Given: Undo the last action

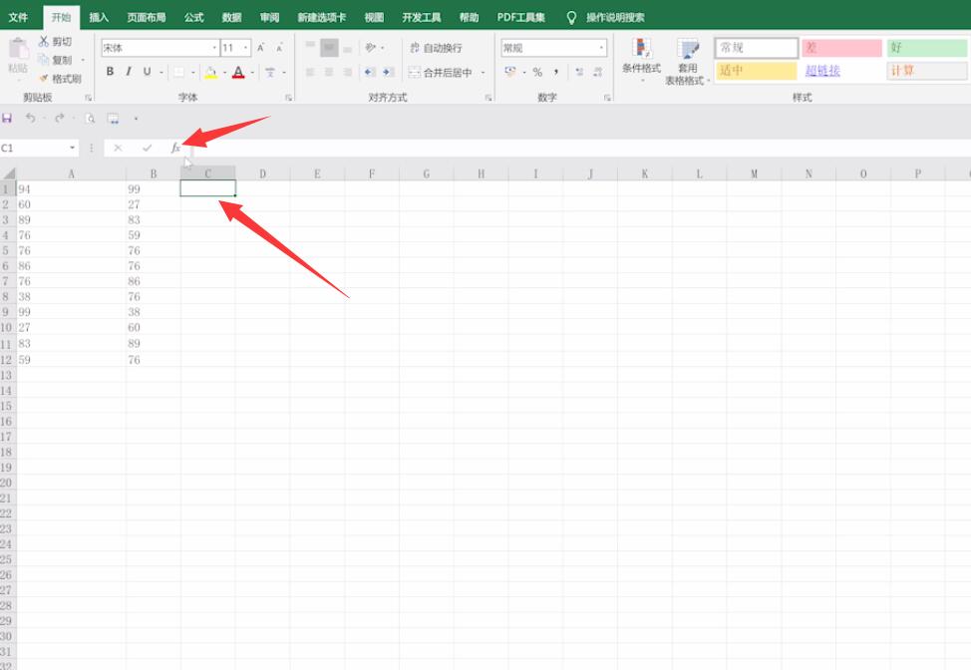Looking at the screenshot, I should 30,119.
